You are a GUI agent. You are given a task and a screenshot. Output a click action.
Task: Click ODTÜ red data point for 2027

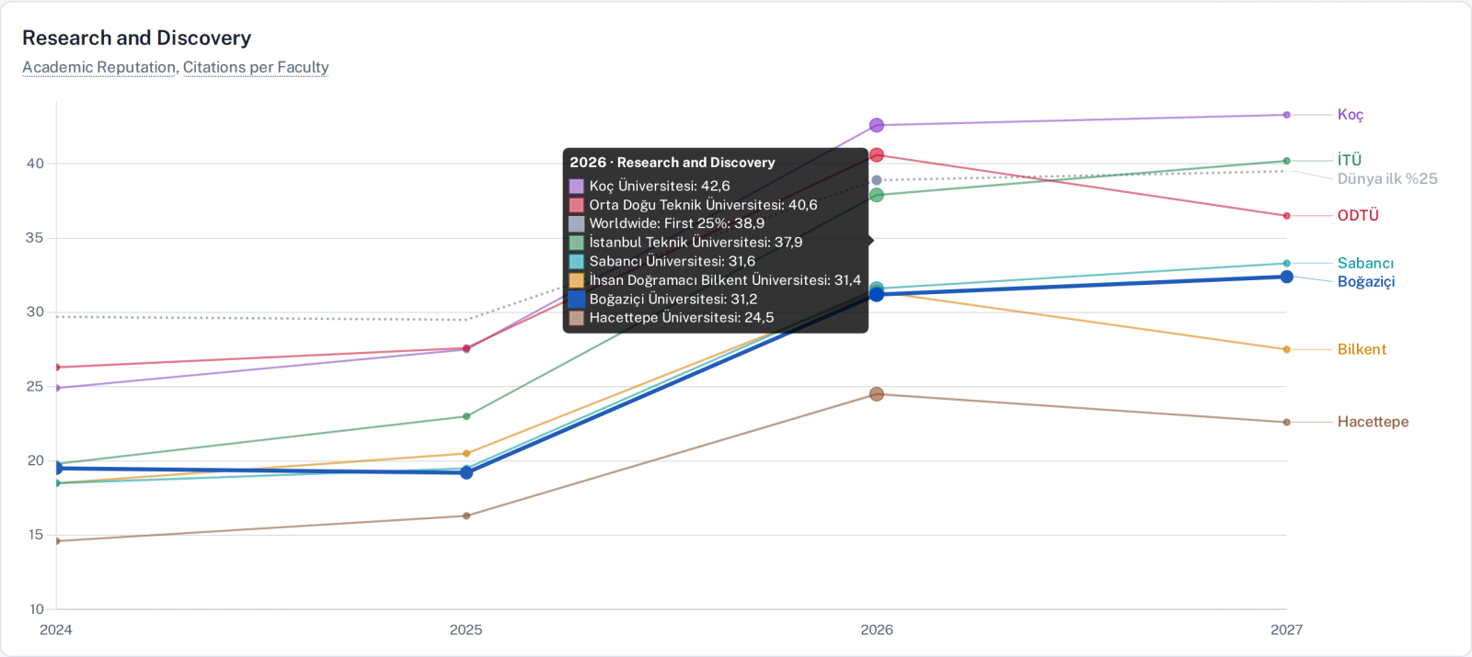(1286, 216)
